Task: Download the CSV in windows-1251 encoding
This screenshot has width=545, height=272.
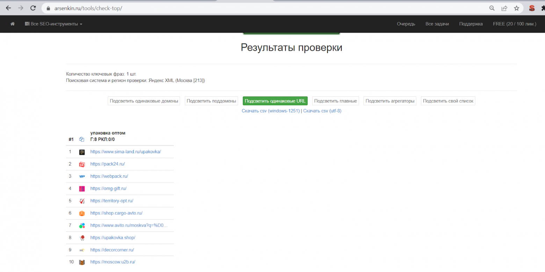Action: click(x=270, y=110)
